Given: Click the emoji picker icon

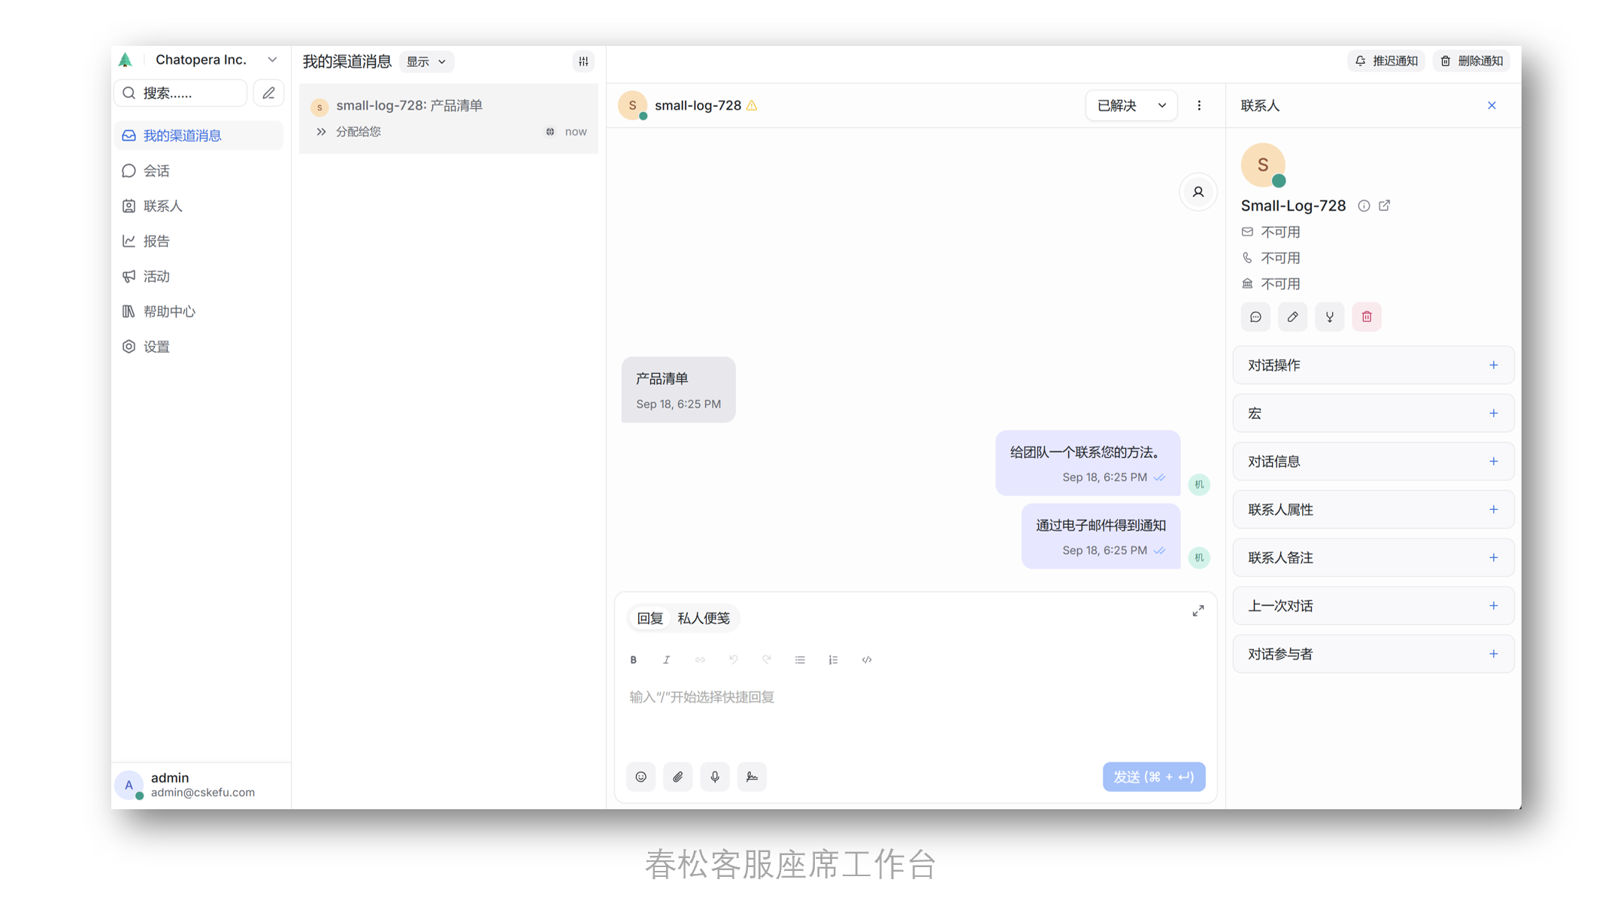Looking at the screenshot, I should pyautogui.click(x=640, y=777).
